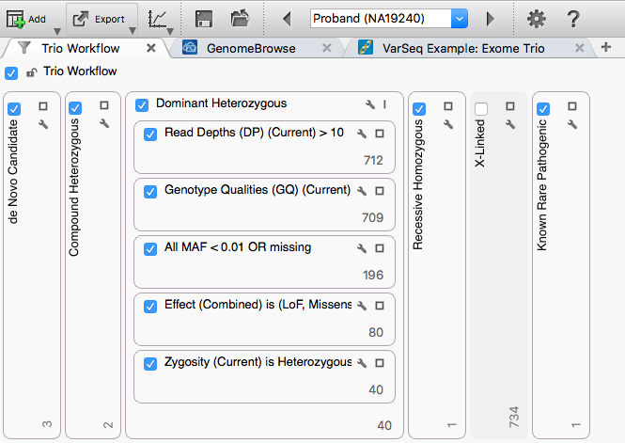Click the Trio Workflow lock icon
This screenshot has width=625, height=443.
(32, 72)
